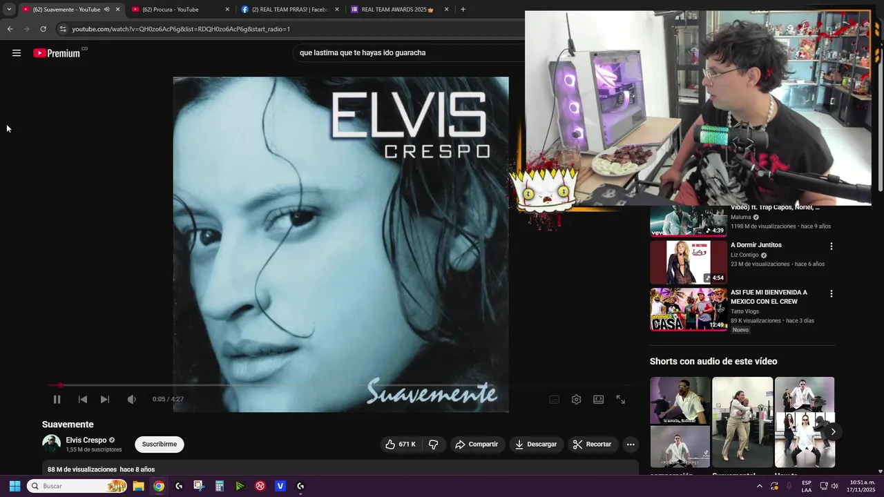Toggle theater mode in player
884x497 pixels.
click(x=599, y=399)
